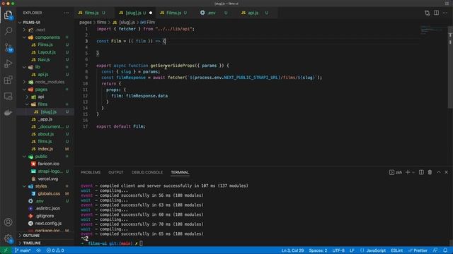Click the feedback icon in status bar
This screenshot has width=453, height=254.
click(435, 250)
